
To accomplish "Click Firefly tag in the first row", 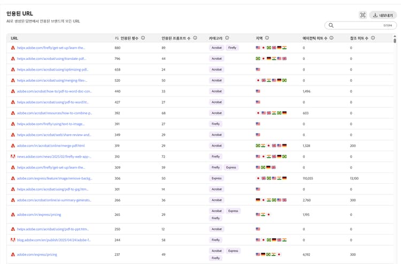I will 232,48.
